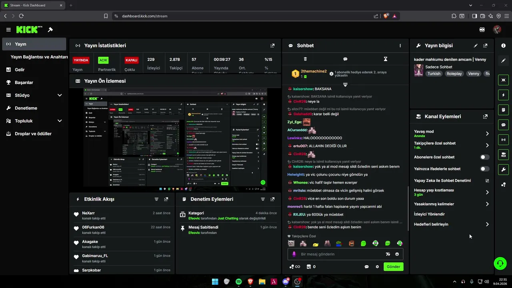Open Yayın Bağlantısı ve Anahtarı page
Screen dimensions: 512x288
coord(39,57)
